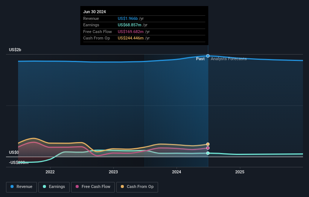The image size is (309, 197).
Task: Click the US$68.857m earnings value
Action: 129,25
